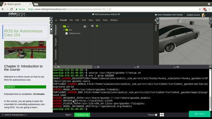
Task: Open the View menu
Action: [x=91, y=20]
